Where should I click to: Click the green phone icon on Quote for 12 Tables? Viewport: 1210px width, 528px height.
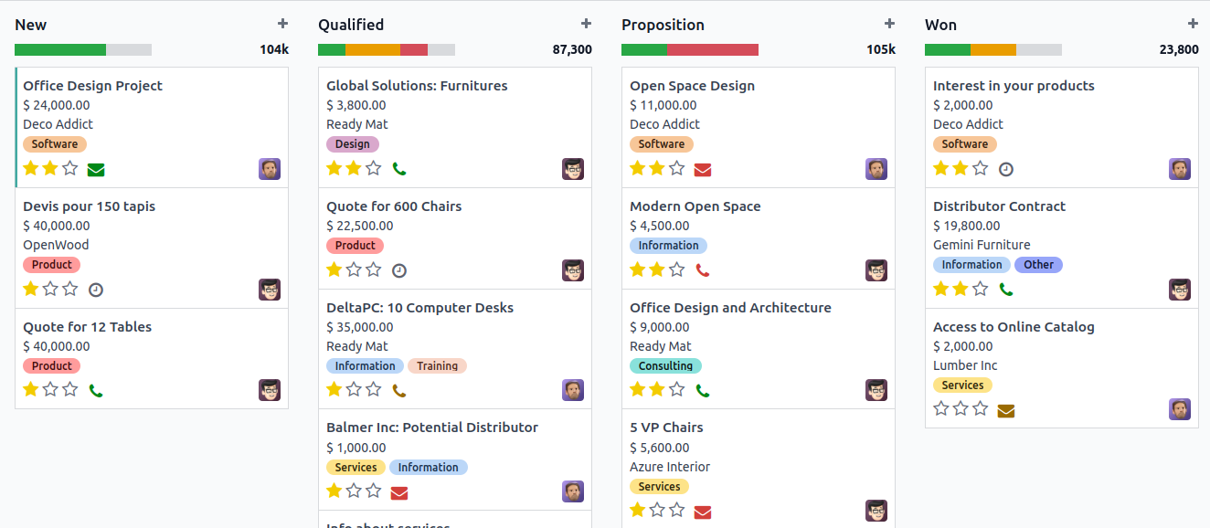tap(96, 391)
